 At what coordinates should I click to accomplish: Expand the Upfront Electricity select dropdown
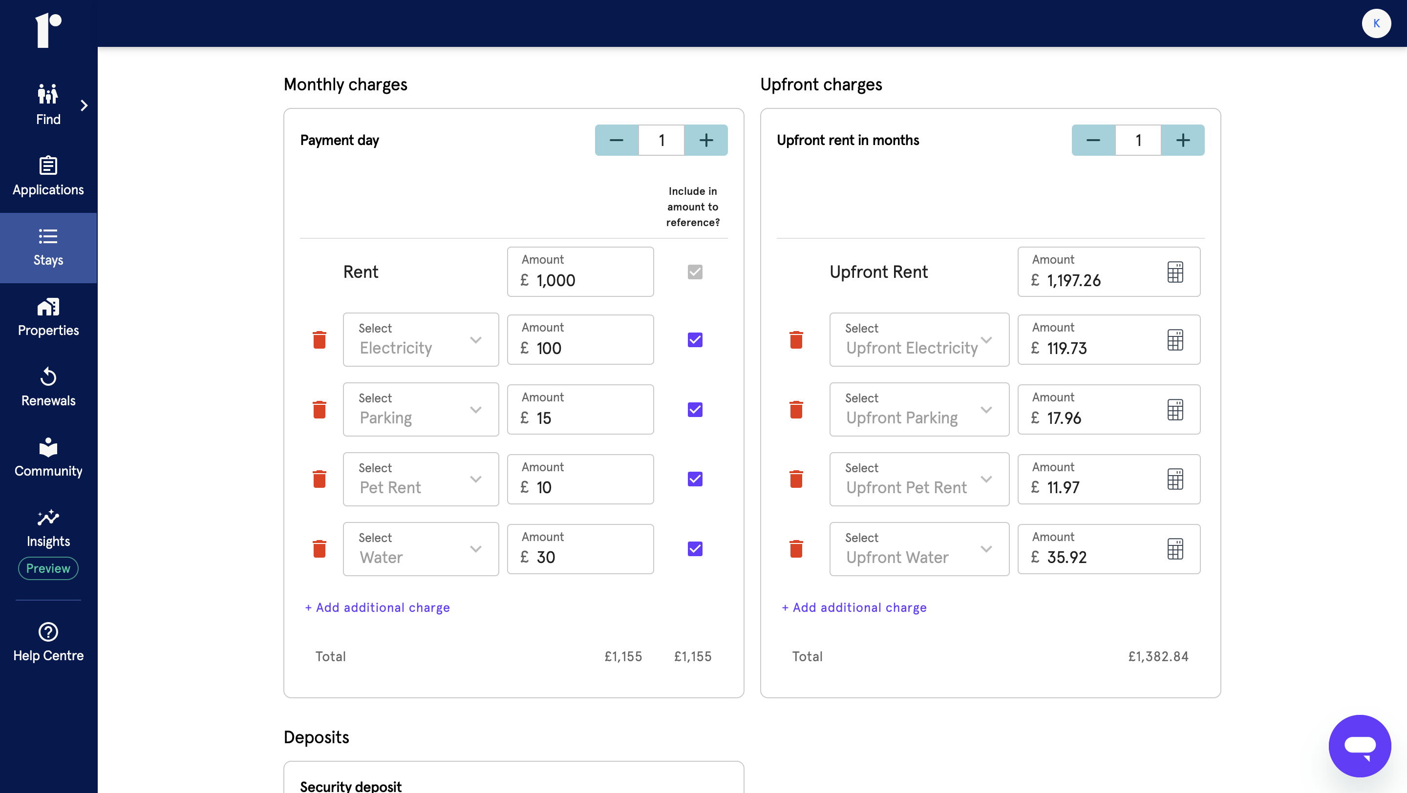(x=918, y=339)
